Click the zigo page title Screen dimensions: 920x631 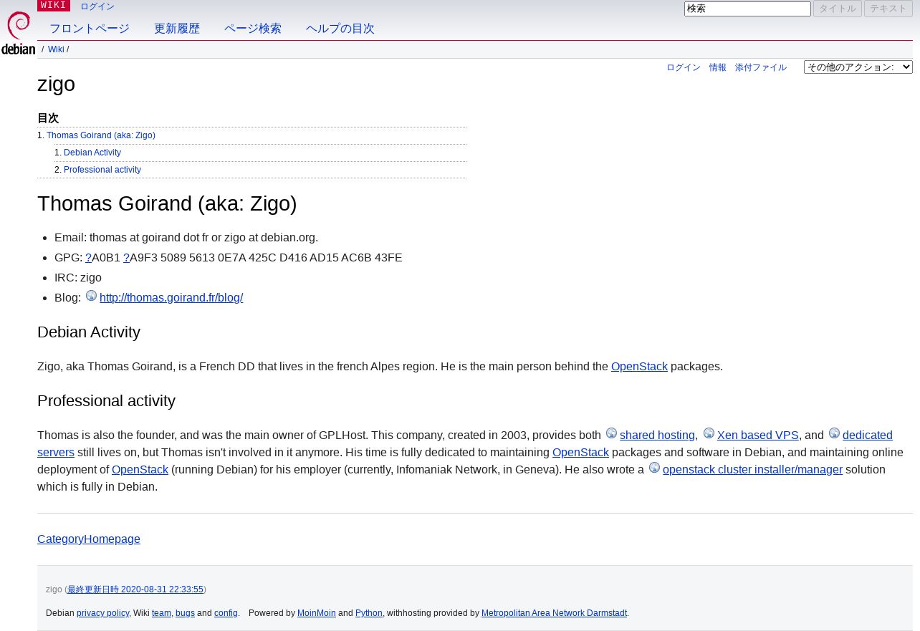(x=56, y=84)
